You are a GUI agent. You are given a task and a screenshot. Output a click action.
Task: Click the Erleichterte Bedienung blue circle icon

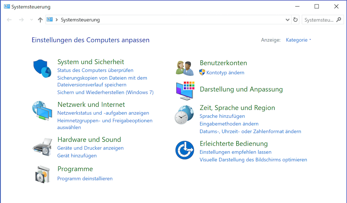(185, 150)
